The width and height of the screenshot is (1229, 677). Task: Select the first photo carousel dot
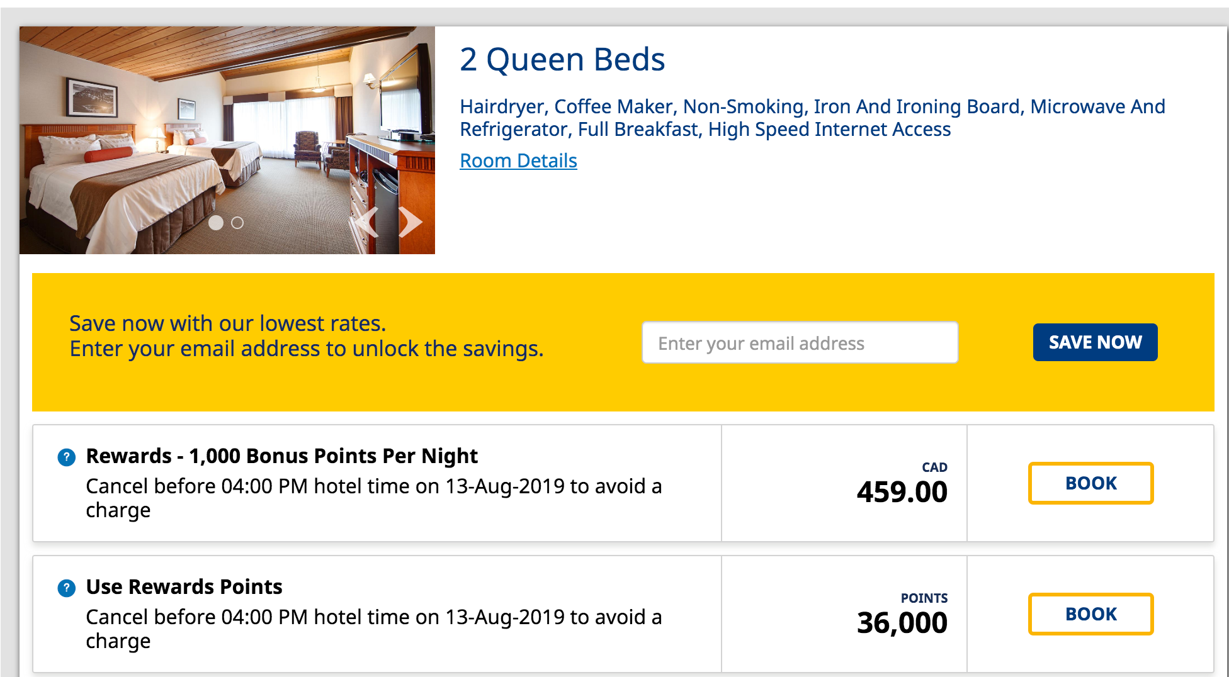(x=216, y=223)
